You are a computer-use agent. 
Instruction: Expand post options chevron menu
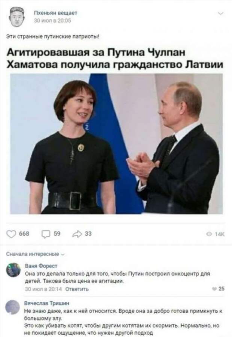(221, 14)
